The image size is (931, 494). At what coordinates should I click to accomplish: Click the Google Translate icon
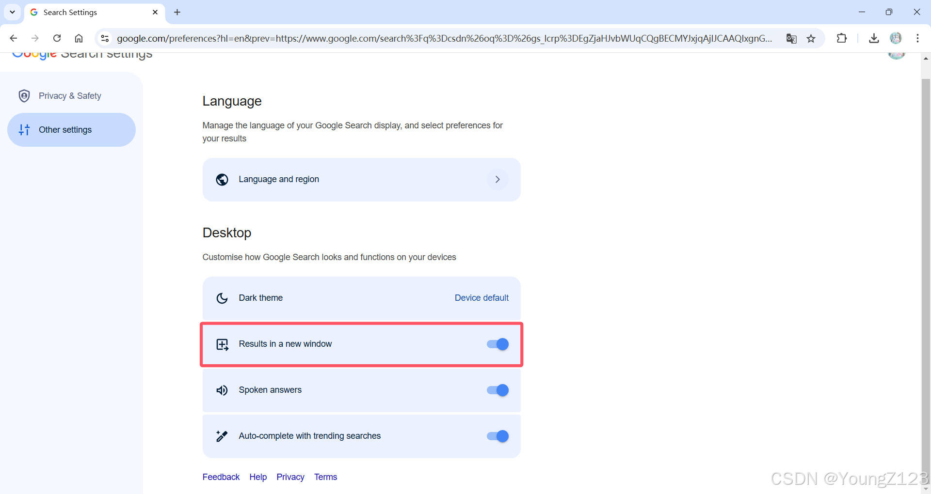click(791, 38)
